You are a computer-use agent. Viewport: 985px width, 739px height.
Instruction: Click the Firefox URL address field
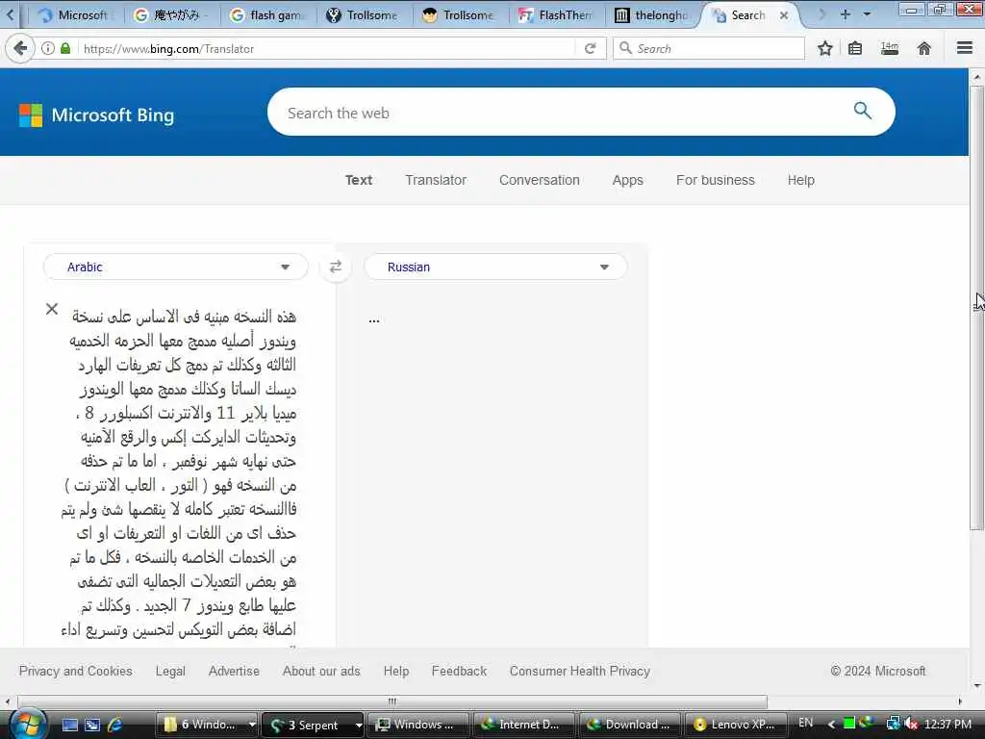coord(327,48)
